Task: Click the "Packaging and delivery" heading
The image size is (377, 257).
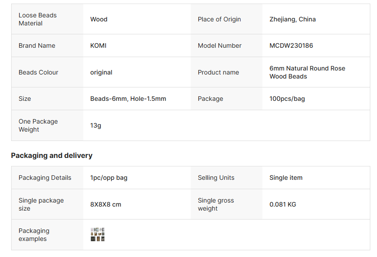Action: (51, 155)
